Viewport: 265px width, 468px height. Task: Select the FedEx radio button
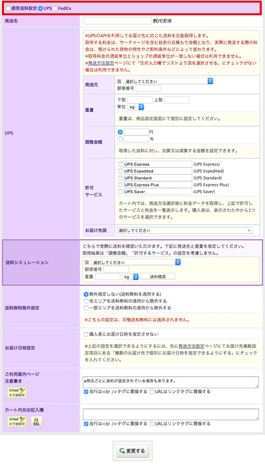(x=55, y=9)
